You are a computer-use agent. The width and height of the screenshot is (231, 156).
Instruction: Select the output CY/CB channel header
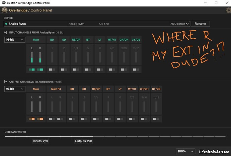tap(156, 89)
